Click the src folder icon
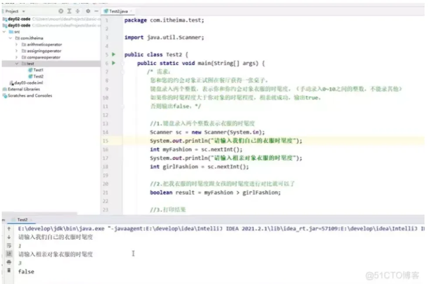Image resolution: width=428 pixels, height=284 pixels. click(11, 32)
